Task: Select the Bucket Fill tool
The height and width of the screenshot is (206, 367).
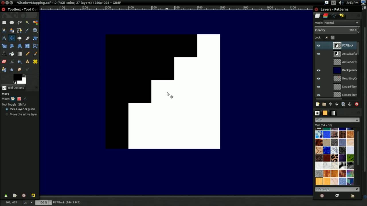Action: (x=12, y=54)
